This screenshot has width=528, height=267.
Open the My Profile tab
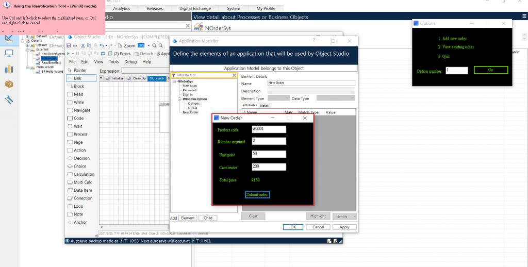(x=266, y=8)
